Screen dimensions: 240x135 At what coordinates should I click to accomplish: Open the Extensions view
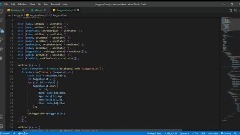tap(1, 49)
